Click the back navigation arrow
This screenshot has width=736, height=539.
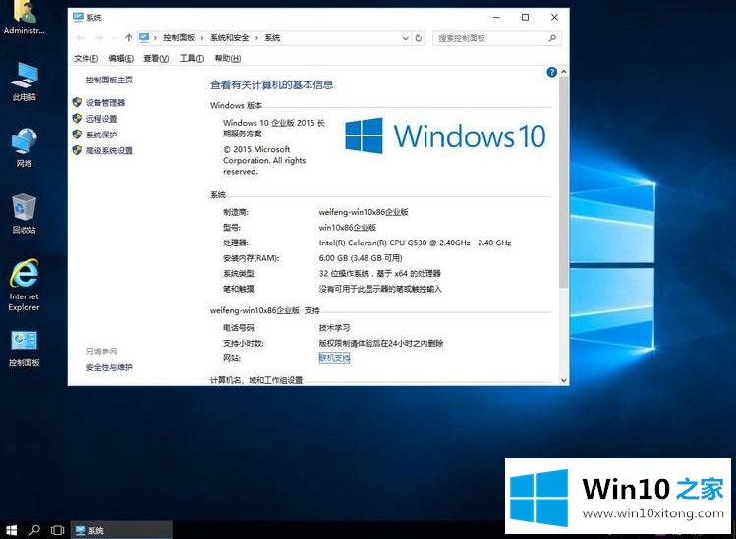click(81, 38)
